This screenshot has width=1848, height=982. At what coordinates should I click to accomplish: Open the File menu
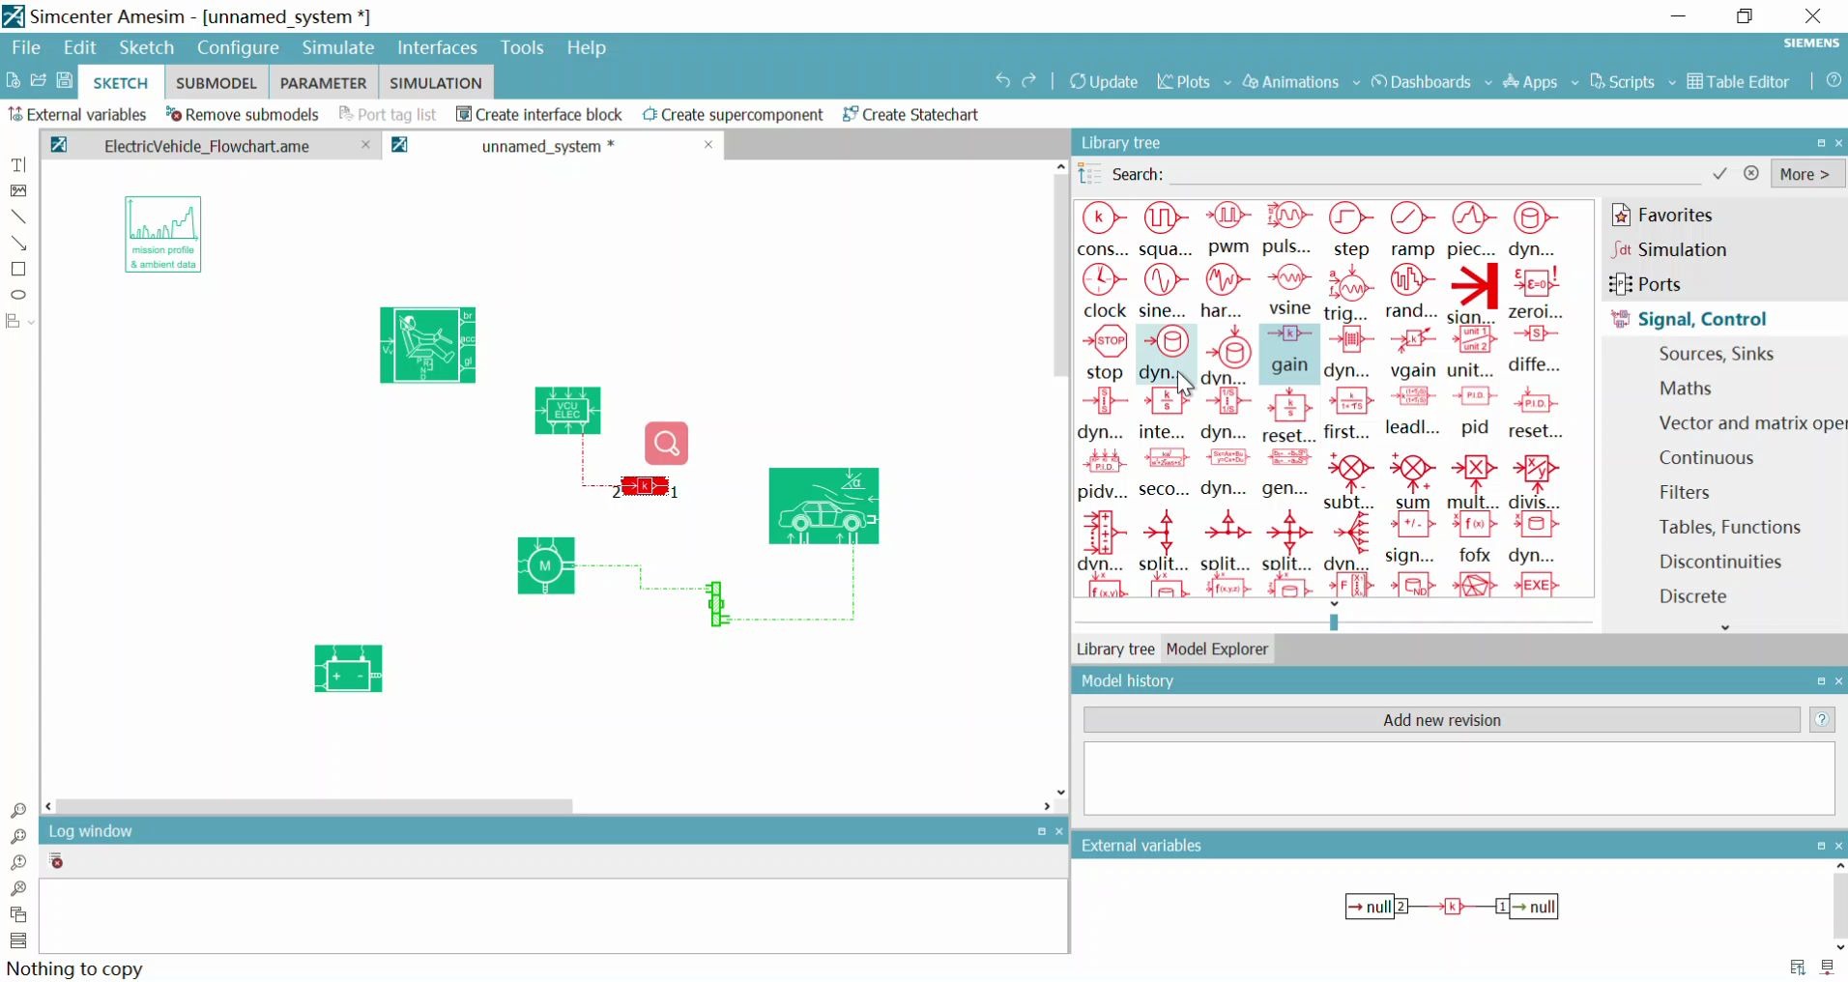click(x=26, y=47)
